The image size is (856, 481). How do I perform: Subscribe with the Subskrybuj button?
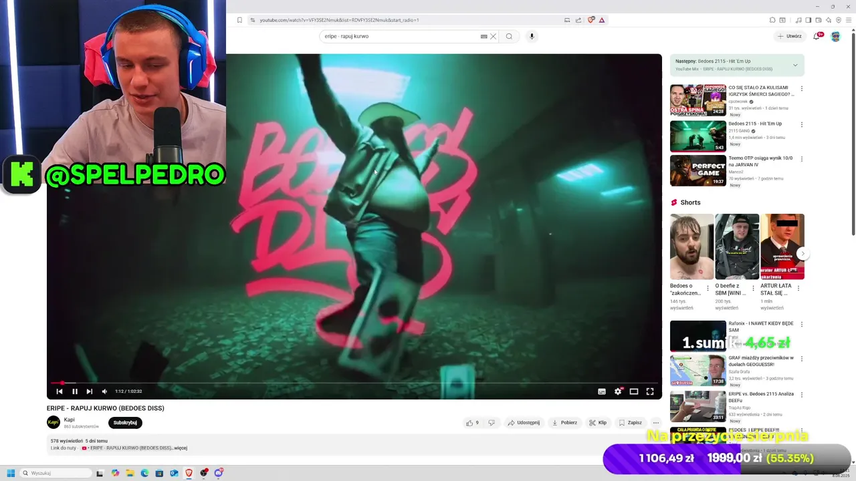pos(125,422)
